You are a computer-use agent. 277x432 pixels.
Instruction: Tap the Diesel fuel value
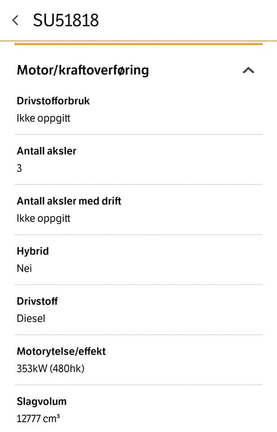(x=31, y=319)
